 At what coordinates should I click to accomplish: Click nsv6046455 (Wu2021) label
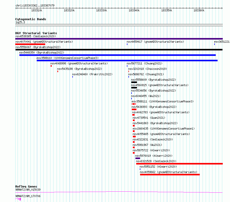coord(146,96)
